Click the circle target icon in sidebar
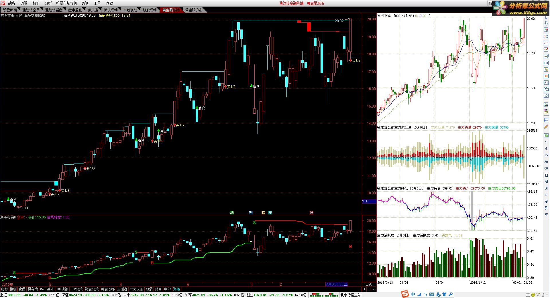The height and width of the screenshot is (298, 550). coord(546,96)
